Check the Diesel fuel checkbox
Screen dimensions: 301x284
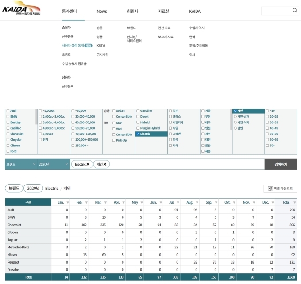[138, 116]
